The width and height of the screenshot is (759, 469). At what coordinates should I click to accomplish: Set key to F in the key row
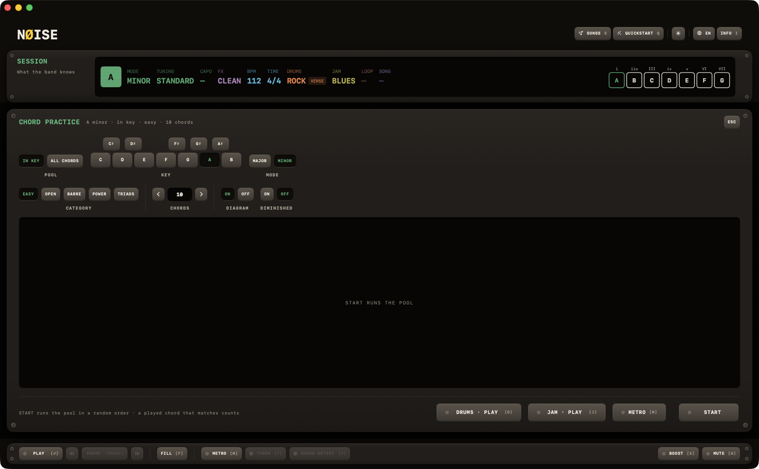[166, 160]
